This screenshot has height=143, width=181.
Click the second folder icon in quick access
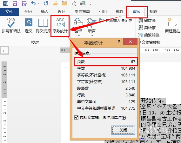pos(64,3)
